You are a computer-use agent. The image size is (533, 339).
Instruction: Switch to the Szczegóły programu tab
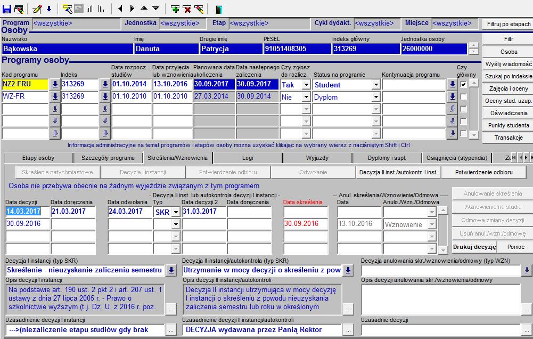(x=108, y=158)
